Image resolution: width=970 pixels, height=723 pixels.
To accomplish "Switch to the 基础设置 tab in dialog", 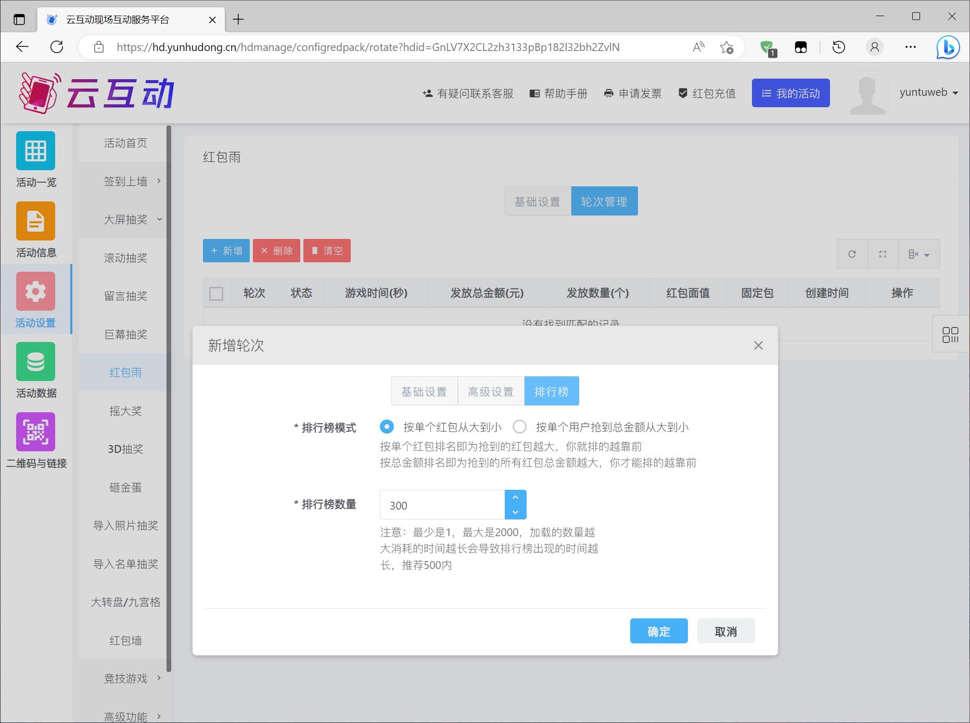I will [x=424, y=391].
